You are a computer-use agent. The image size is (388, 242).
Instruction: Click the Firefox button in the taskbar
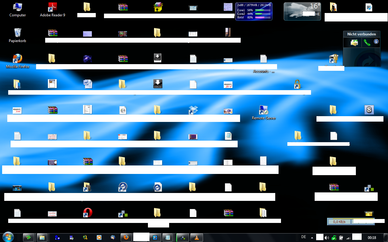pos(126,237)
